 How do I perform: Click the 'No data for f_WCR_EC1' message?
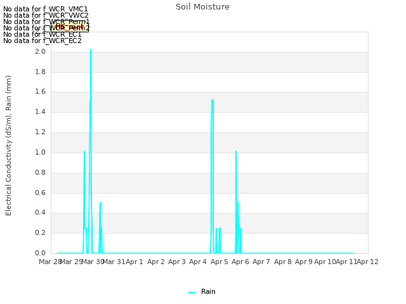coord(43,34)
